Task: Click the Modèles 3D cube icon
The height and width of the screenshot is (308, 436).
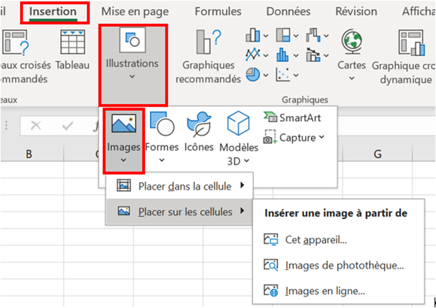Action: (238, 123)
